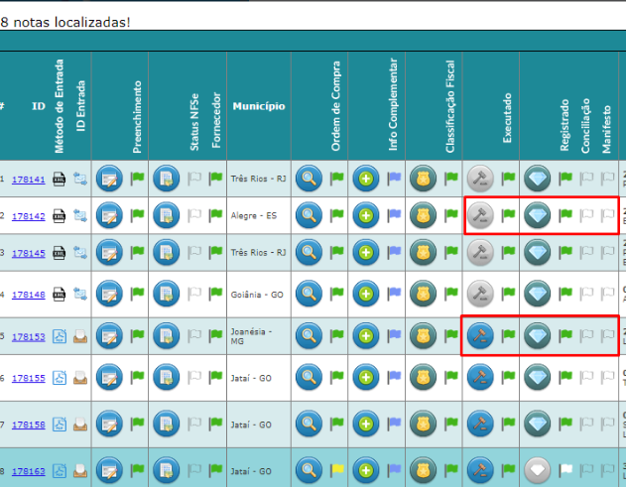Click the yellow Ordem de Compra flag on 178163
626x487 pixels.
(x=336, y=469)
